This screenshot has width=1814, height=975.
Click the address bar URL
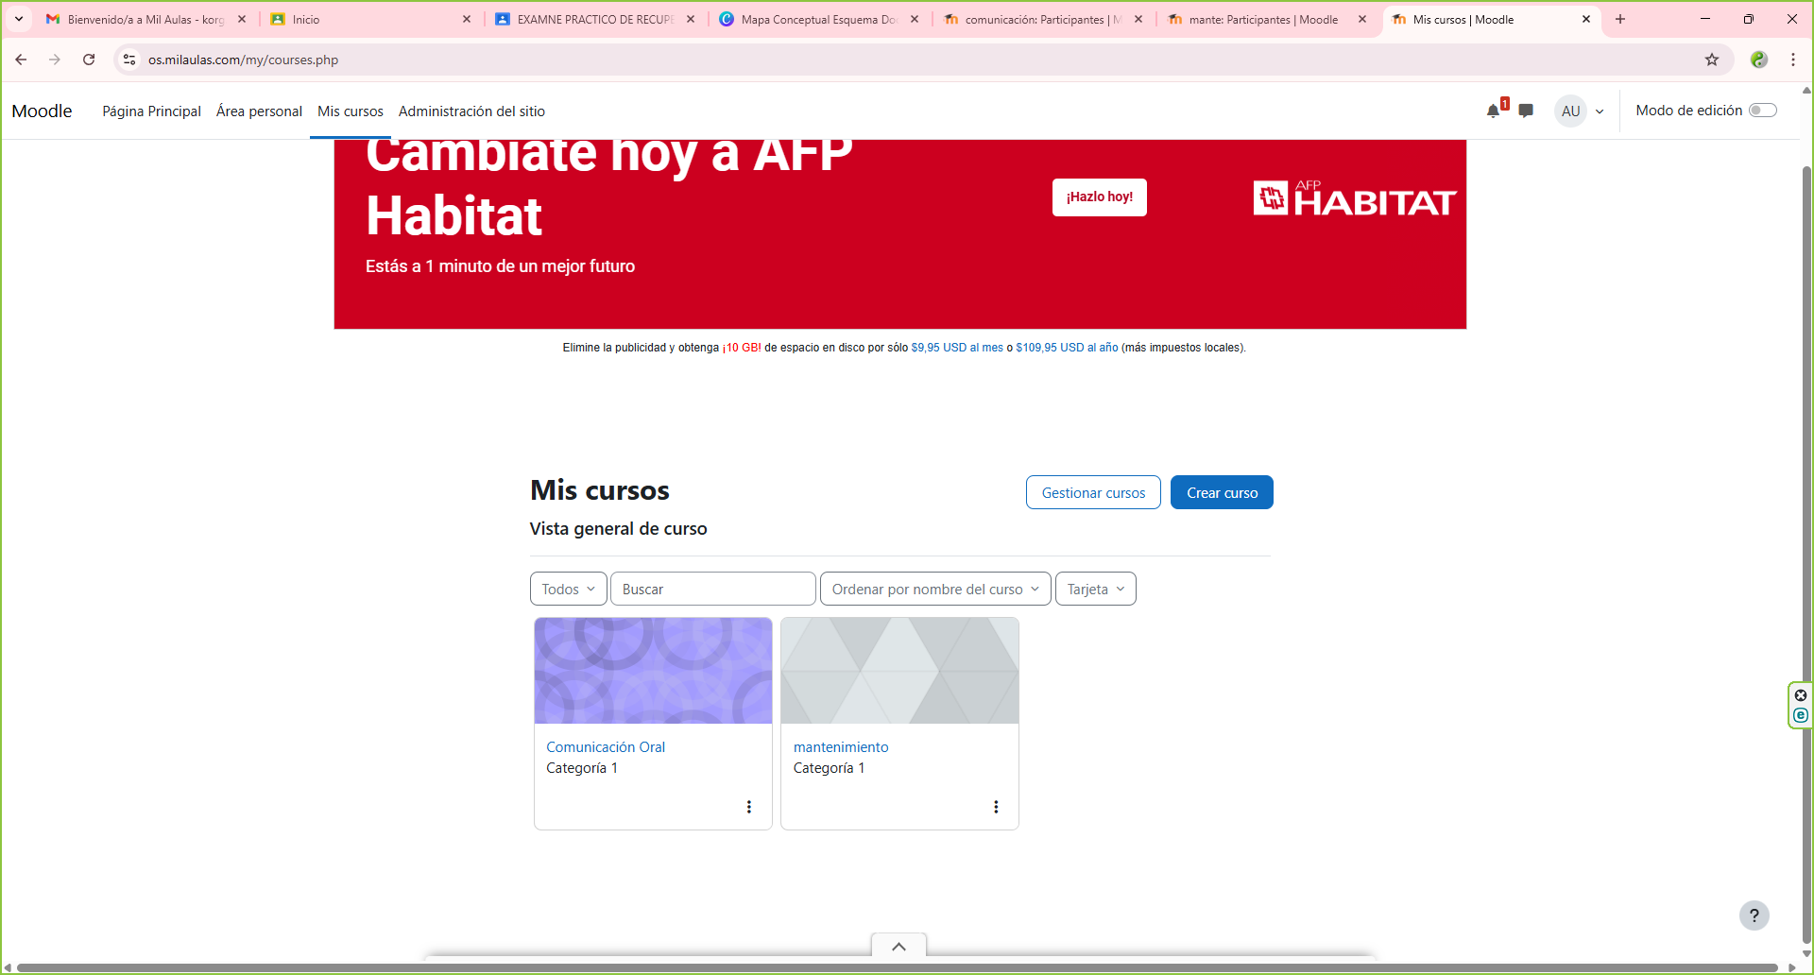pyautogui.click(x=243, y=60)
